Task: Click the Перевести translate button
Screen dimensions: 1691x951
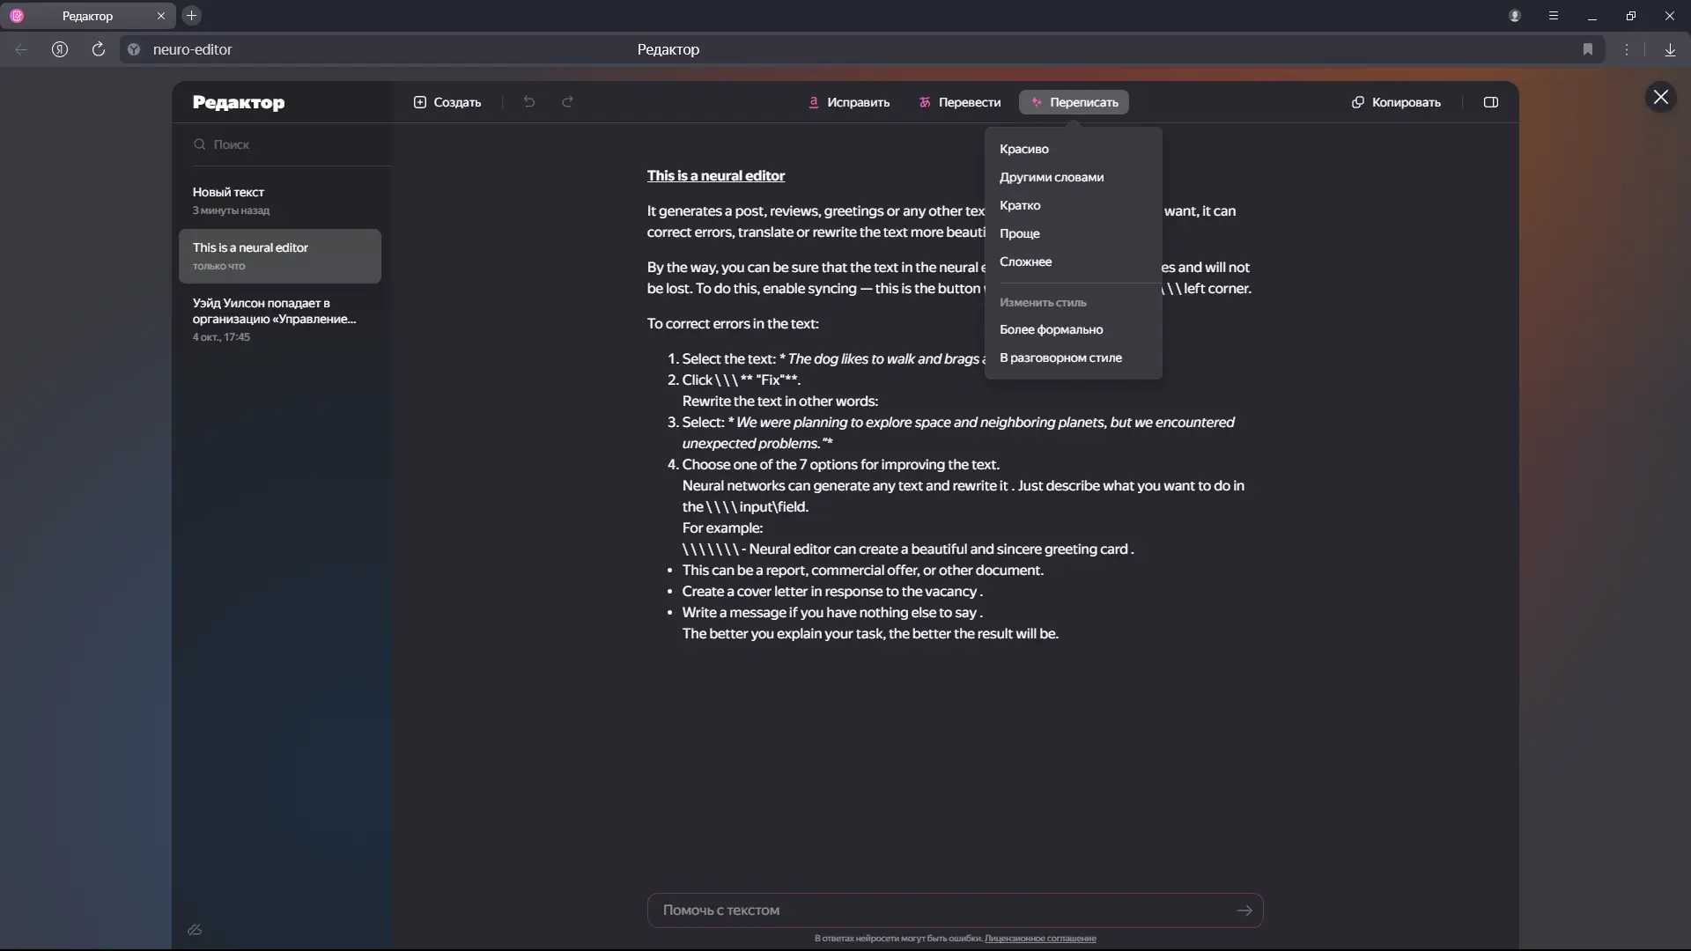Action: click(x=959, y=102)
